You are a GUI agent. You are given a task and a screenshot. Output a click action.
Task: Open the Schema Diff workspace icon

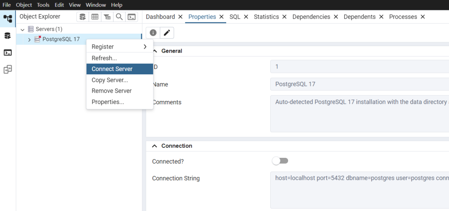[8, 69]
